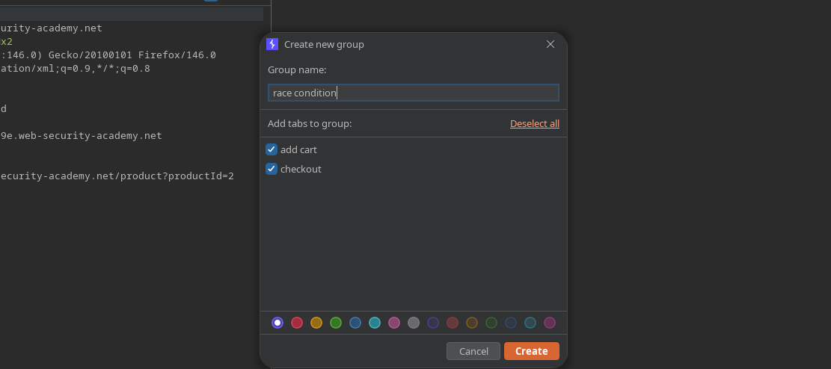The width and height of the screenshot is (831, 369).
Task: Choose the last dark magenta color swatch
Action: click(x=550, y=323)
